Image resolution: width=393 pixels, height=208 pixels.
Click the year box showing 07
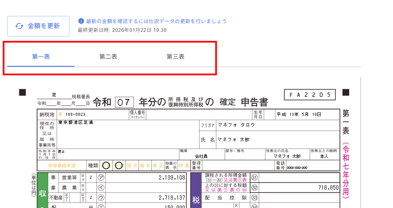click(125, 102)
